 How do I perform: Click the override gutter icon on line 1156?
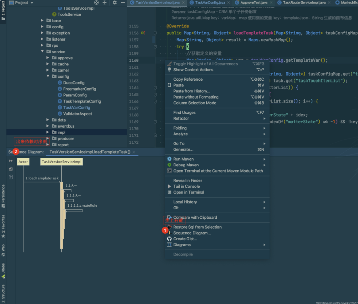pyautogui.click(x=143, y=33)
